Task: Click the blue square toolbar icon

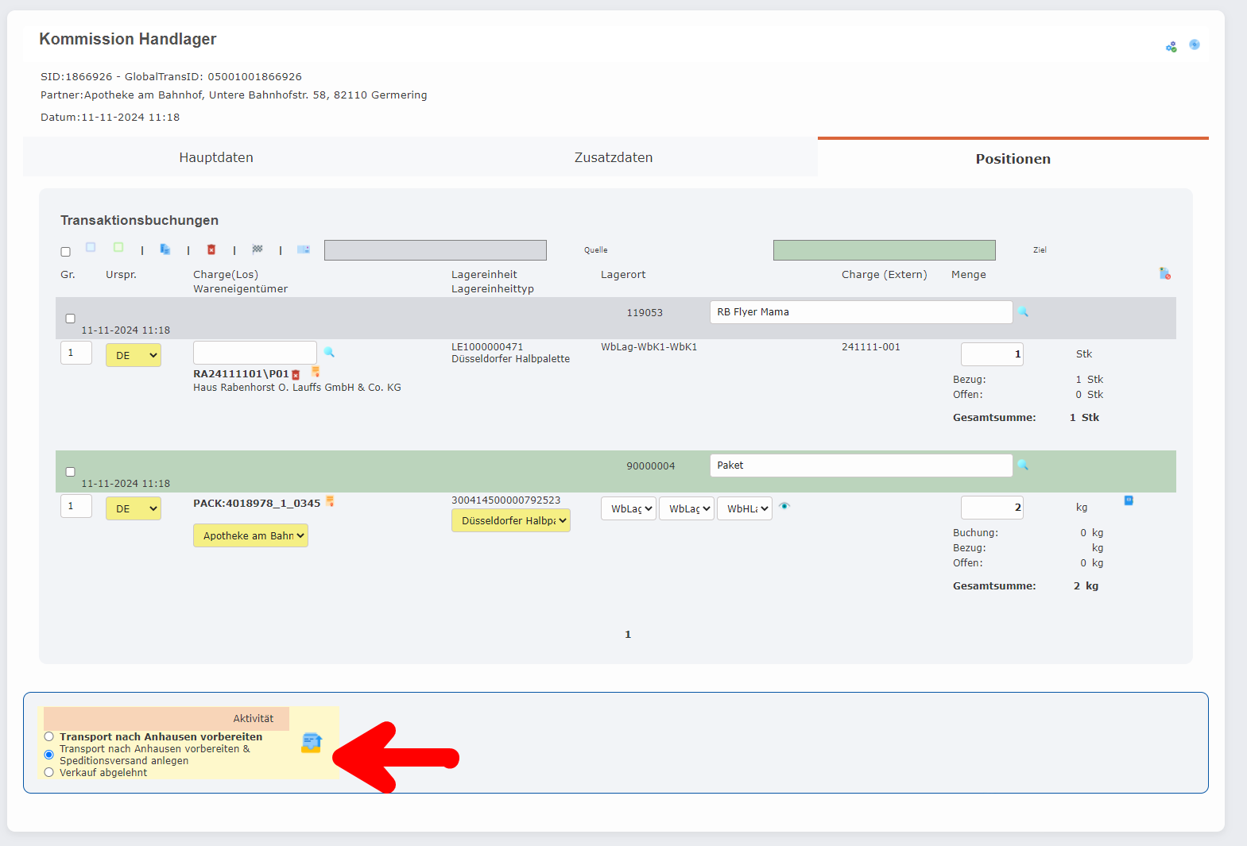Action: tap(91, 248)
